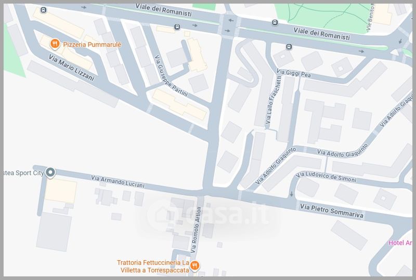Click the Via Armando Luciani street label
Image resolution: width=416 pixels, height=280 pixels.
tap(118, 181)
